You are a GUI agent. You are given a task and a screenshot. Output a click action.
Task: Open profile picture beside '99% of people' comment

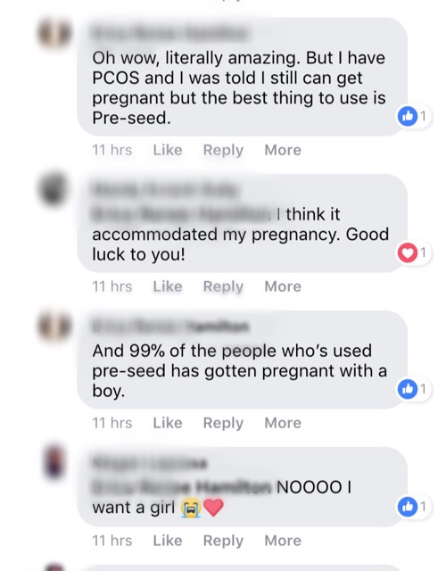tap(54, 326)
